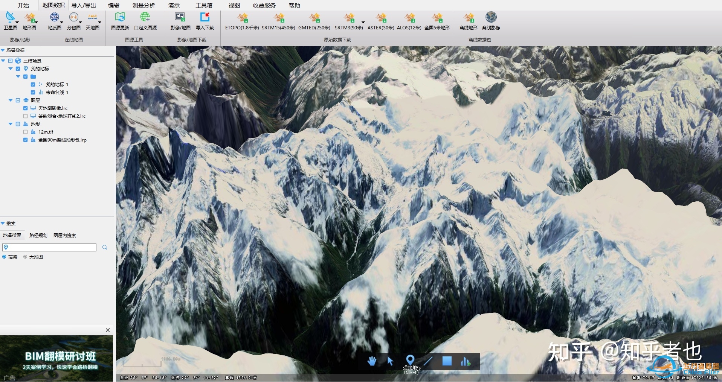Click the 图源更新 map source update icon
This screenshot has height=382, width=722.
click(x=120, y=18)
